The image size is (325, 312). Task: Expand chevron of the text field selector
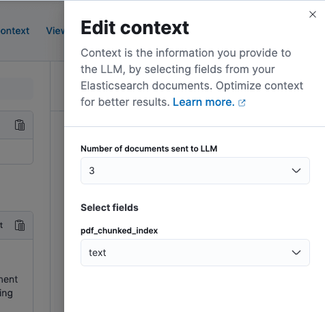(296, 253)
